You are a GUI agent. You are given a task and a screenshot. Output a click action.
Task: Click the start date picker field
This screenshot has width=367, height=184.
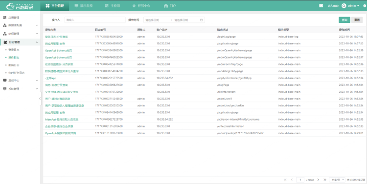pos(157,20)
